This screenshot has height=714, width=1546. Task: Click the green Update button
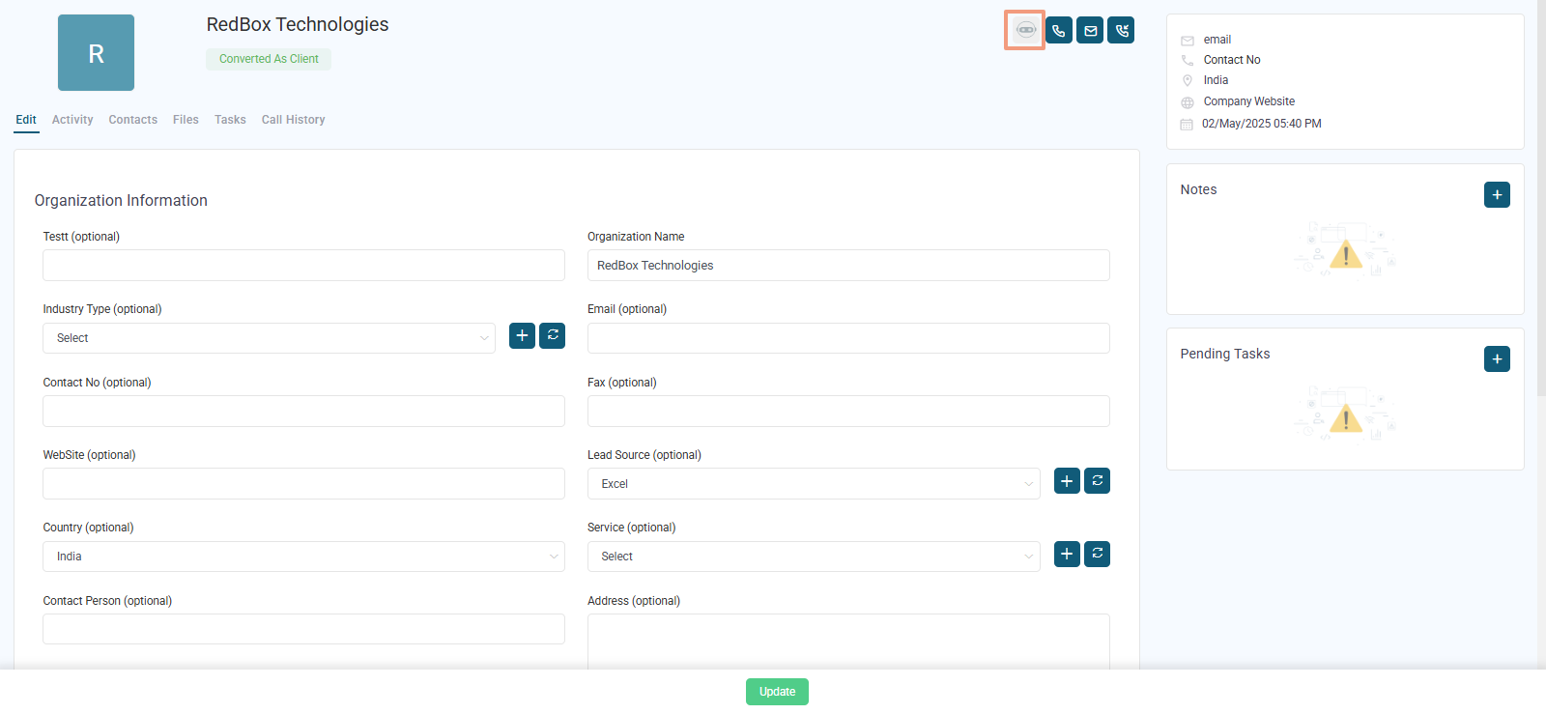click(x=777, y=692)
